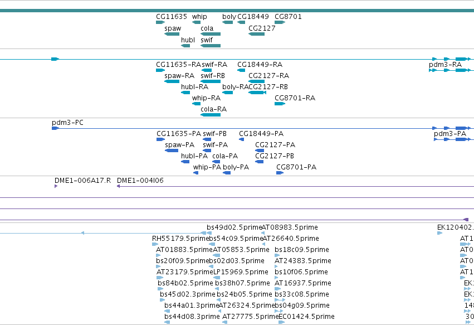The image size is (474, 325).
Task: Click the bs18c09.5prime EST label
Action: point(302,250)
